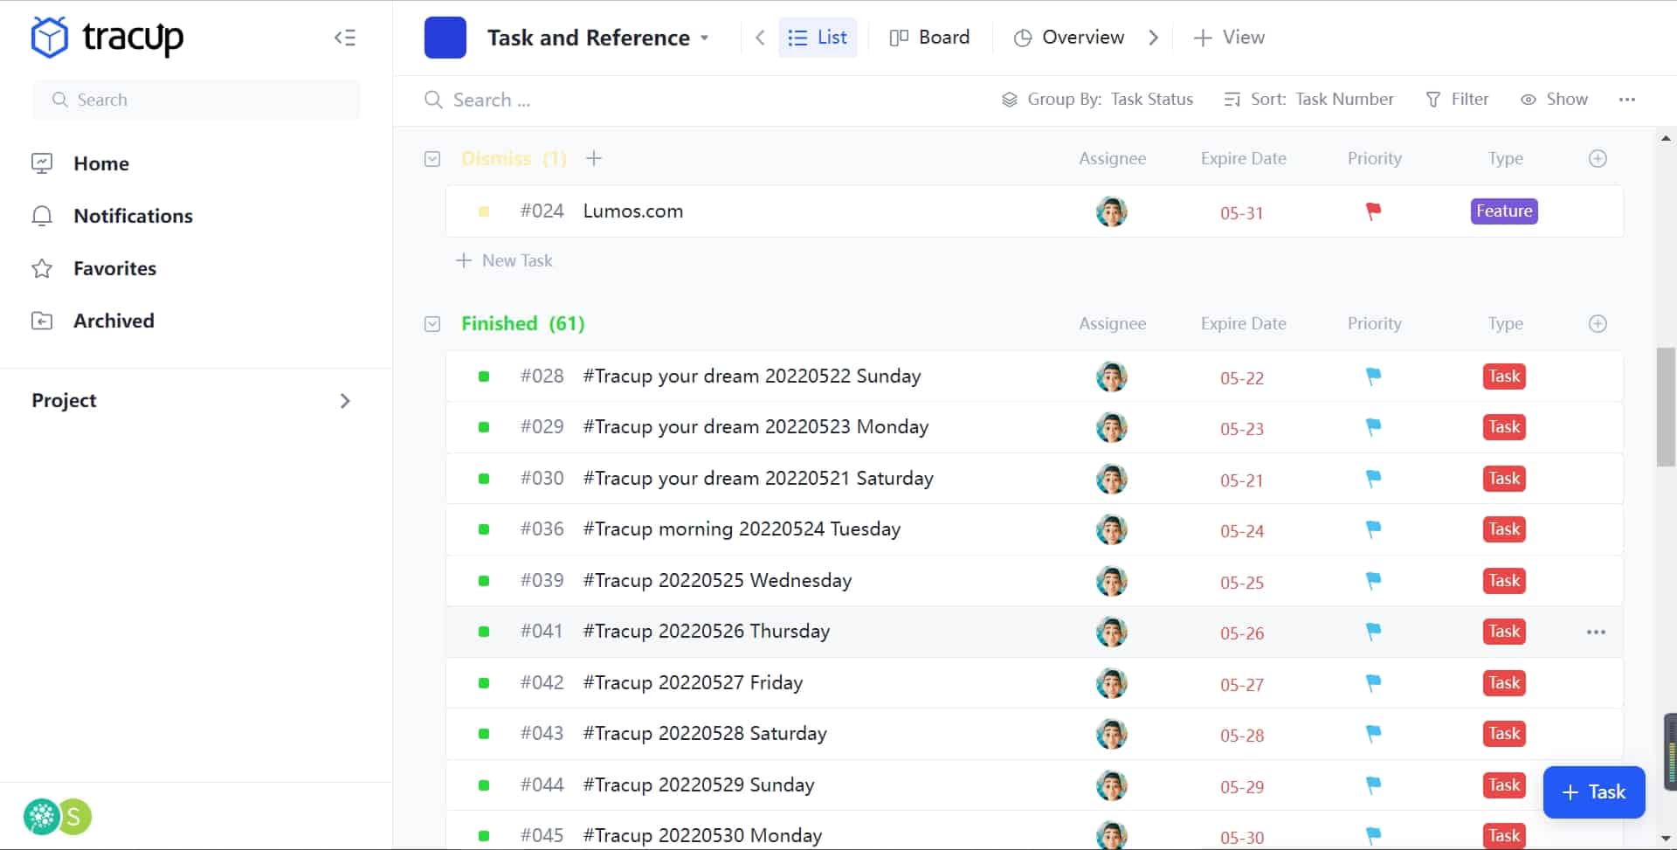Add a task to the Dismiss group with plus

(594, 158)
